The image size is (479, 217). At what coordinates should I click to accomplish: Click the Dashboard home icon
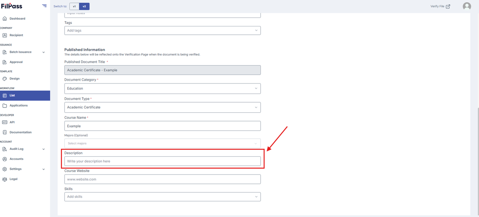(x=4, y=18)
